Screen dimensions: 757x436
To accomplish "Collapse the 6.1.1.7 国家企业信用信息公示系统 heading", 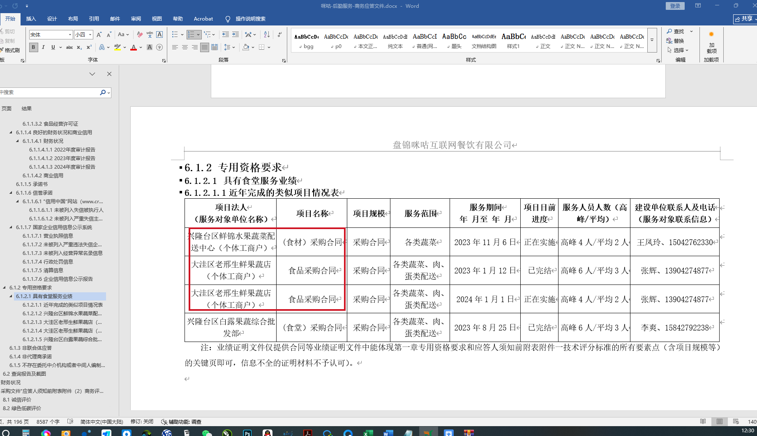I will click(11, 227).
